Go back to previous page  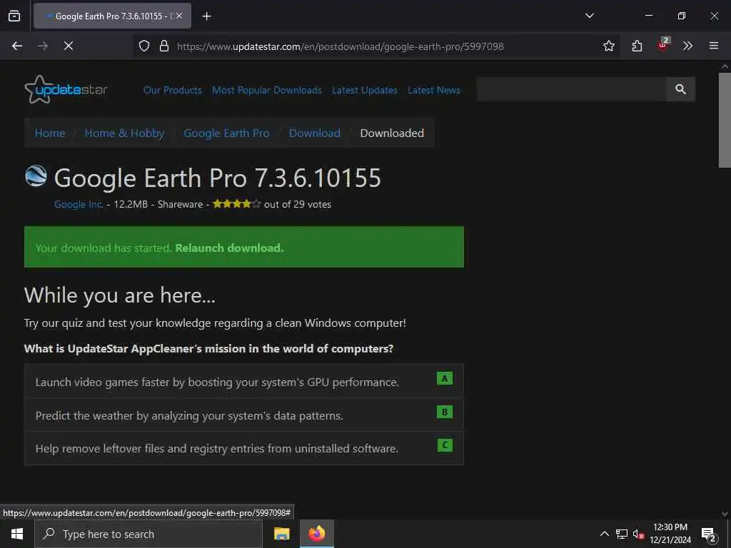point(17,46)
